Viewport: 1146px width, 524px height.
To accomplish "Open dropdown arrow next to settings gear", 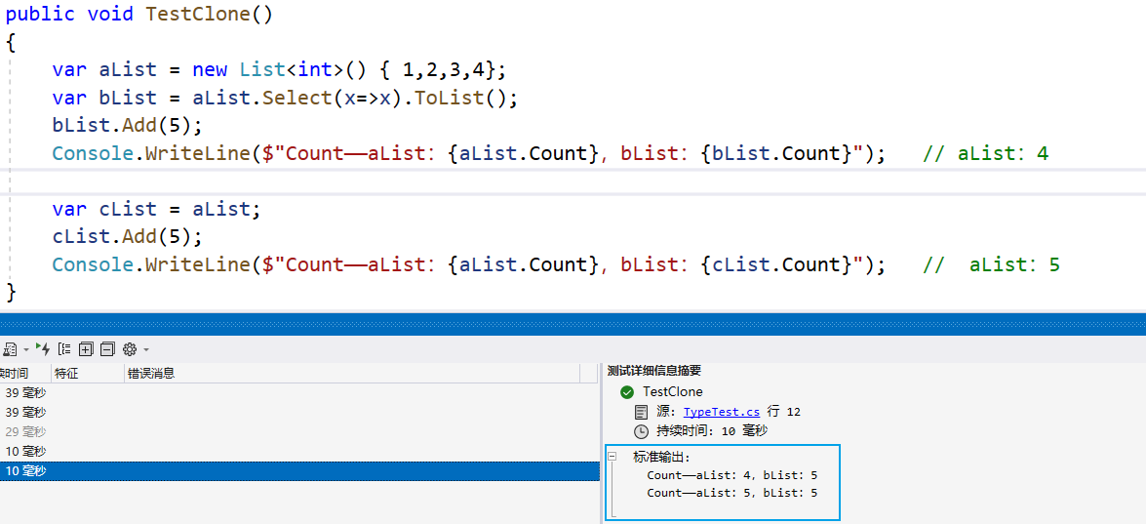I will (x=146, y=349).
